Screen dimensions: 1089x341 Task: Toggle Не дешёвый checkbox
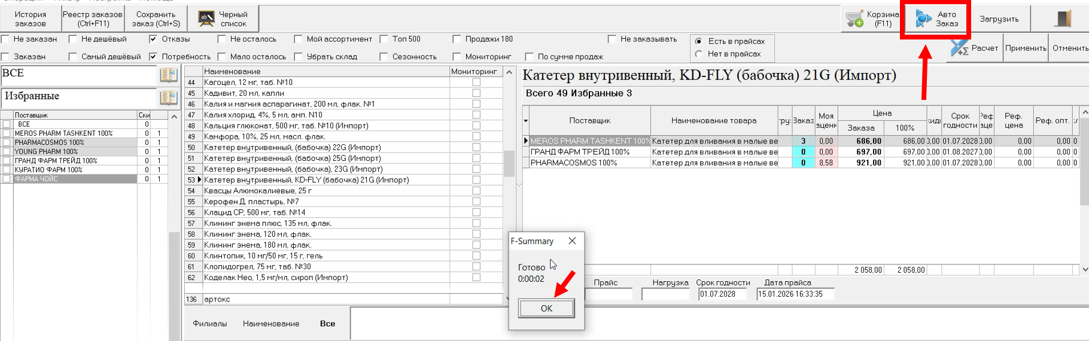[x=73, y=39]
